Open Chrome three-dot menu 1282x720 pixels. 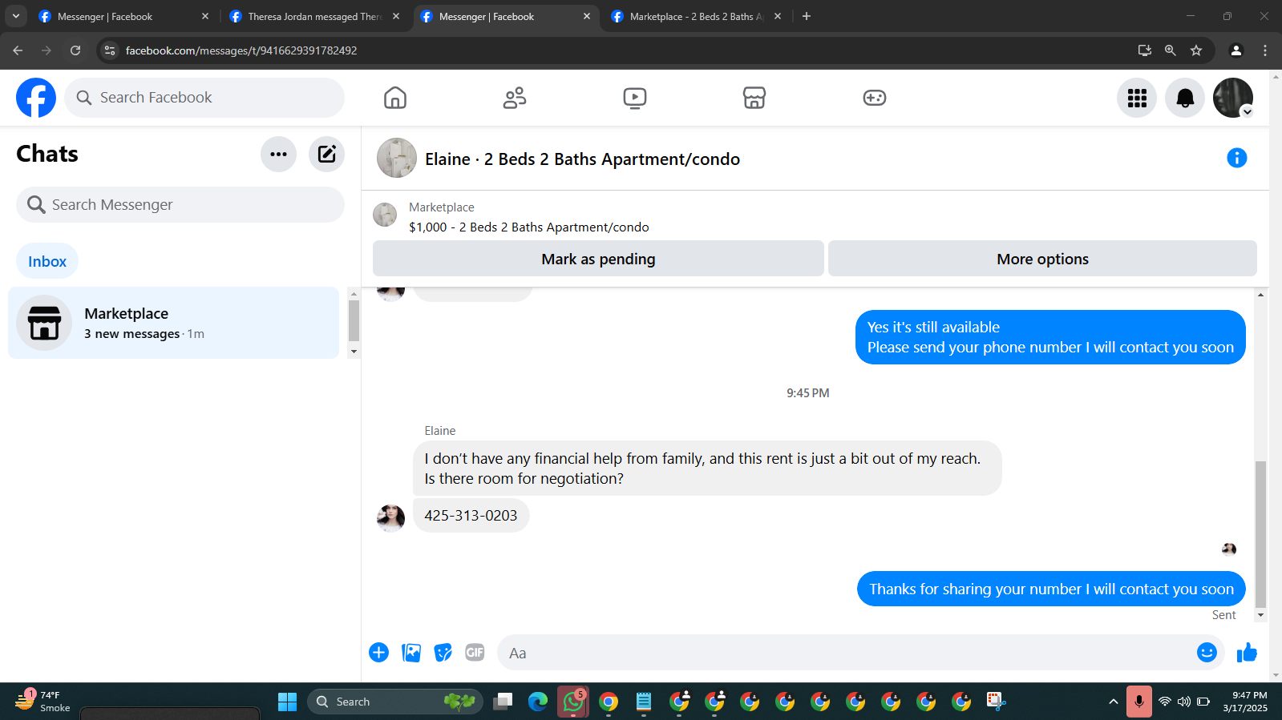click(x=1265, y=50)
